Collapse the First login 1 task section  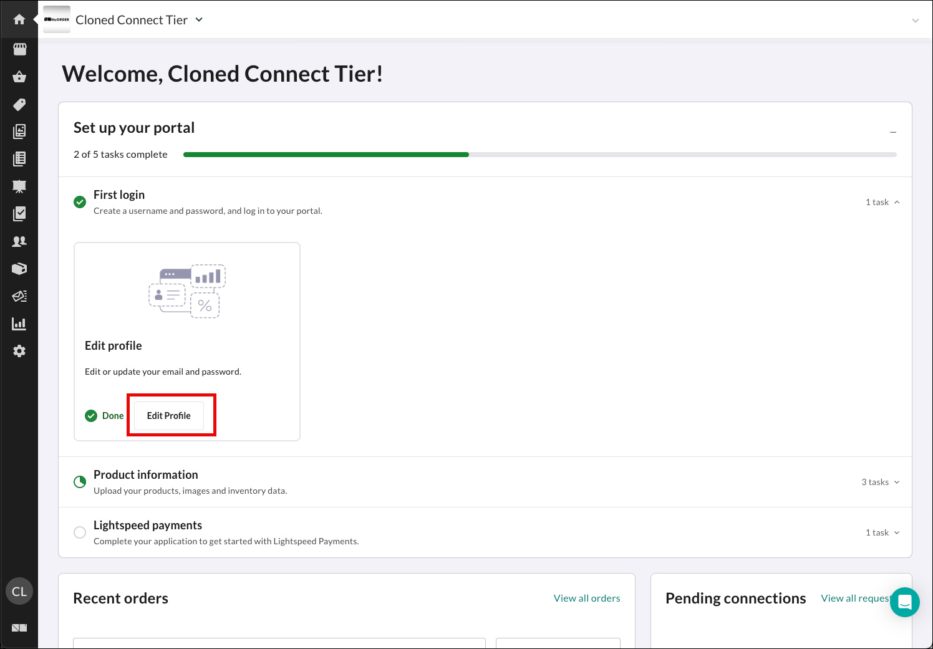click(x=882, y=202)
